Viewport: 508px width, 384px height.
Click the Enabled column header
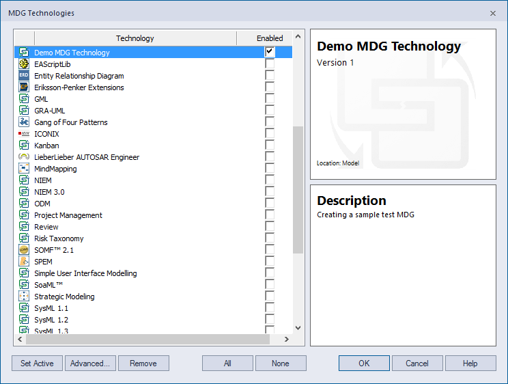(x=270, y=38)
